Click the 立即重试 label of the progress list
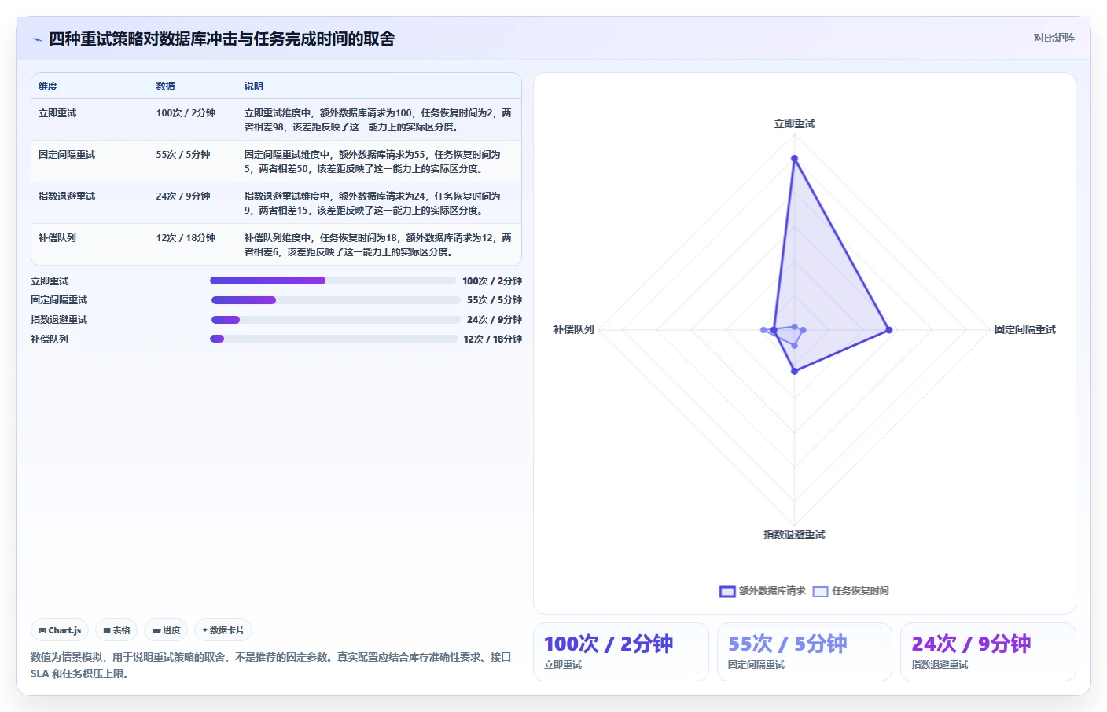This screenshot has height=712, width=1107. (x=50, y=281)
